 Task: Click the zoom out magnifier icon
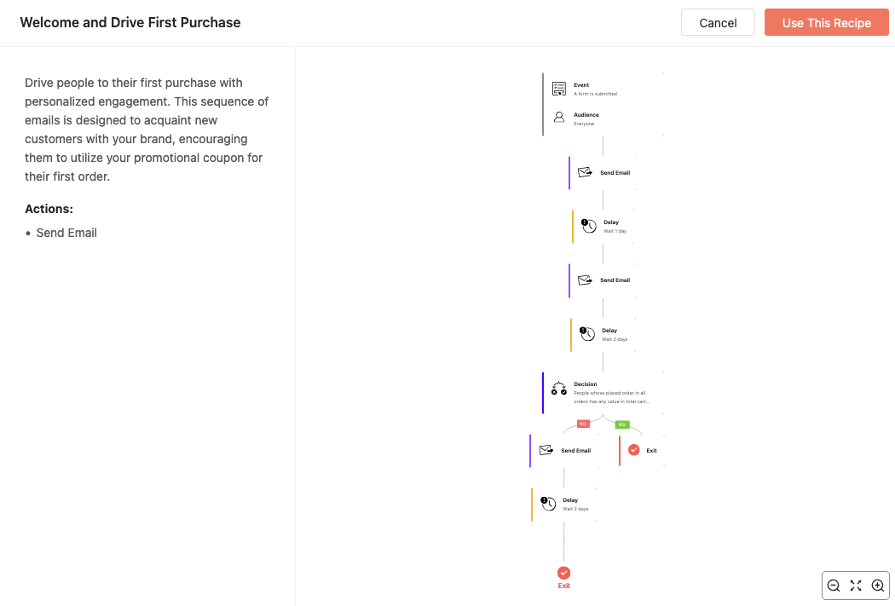click(834, 586)
